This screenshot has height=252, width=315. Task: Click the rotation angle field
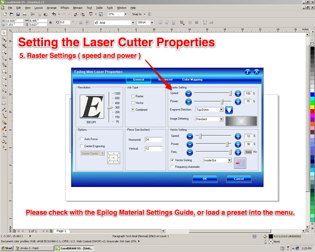coord(65,22)
